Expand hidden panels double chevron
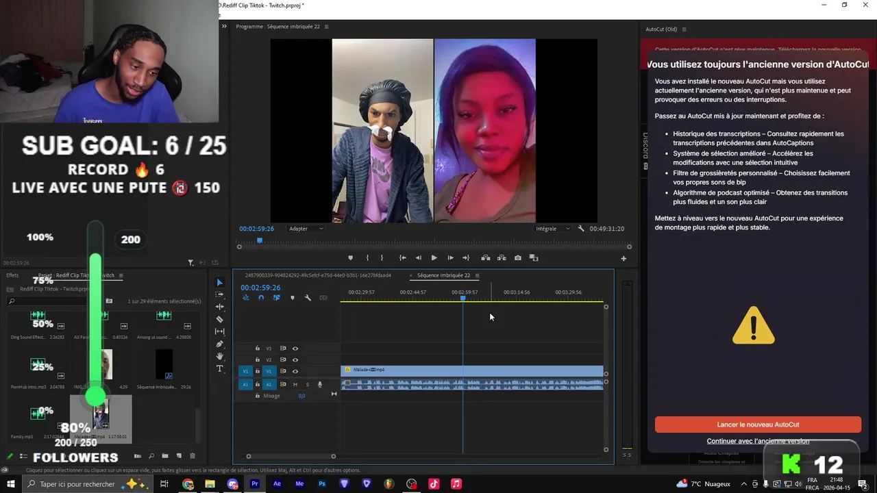 pyautogui.click(x=224, y=27)
